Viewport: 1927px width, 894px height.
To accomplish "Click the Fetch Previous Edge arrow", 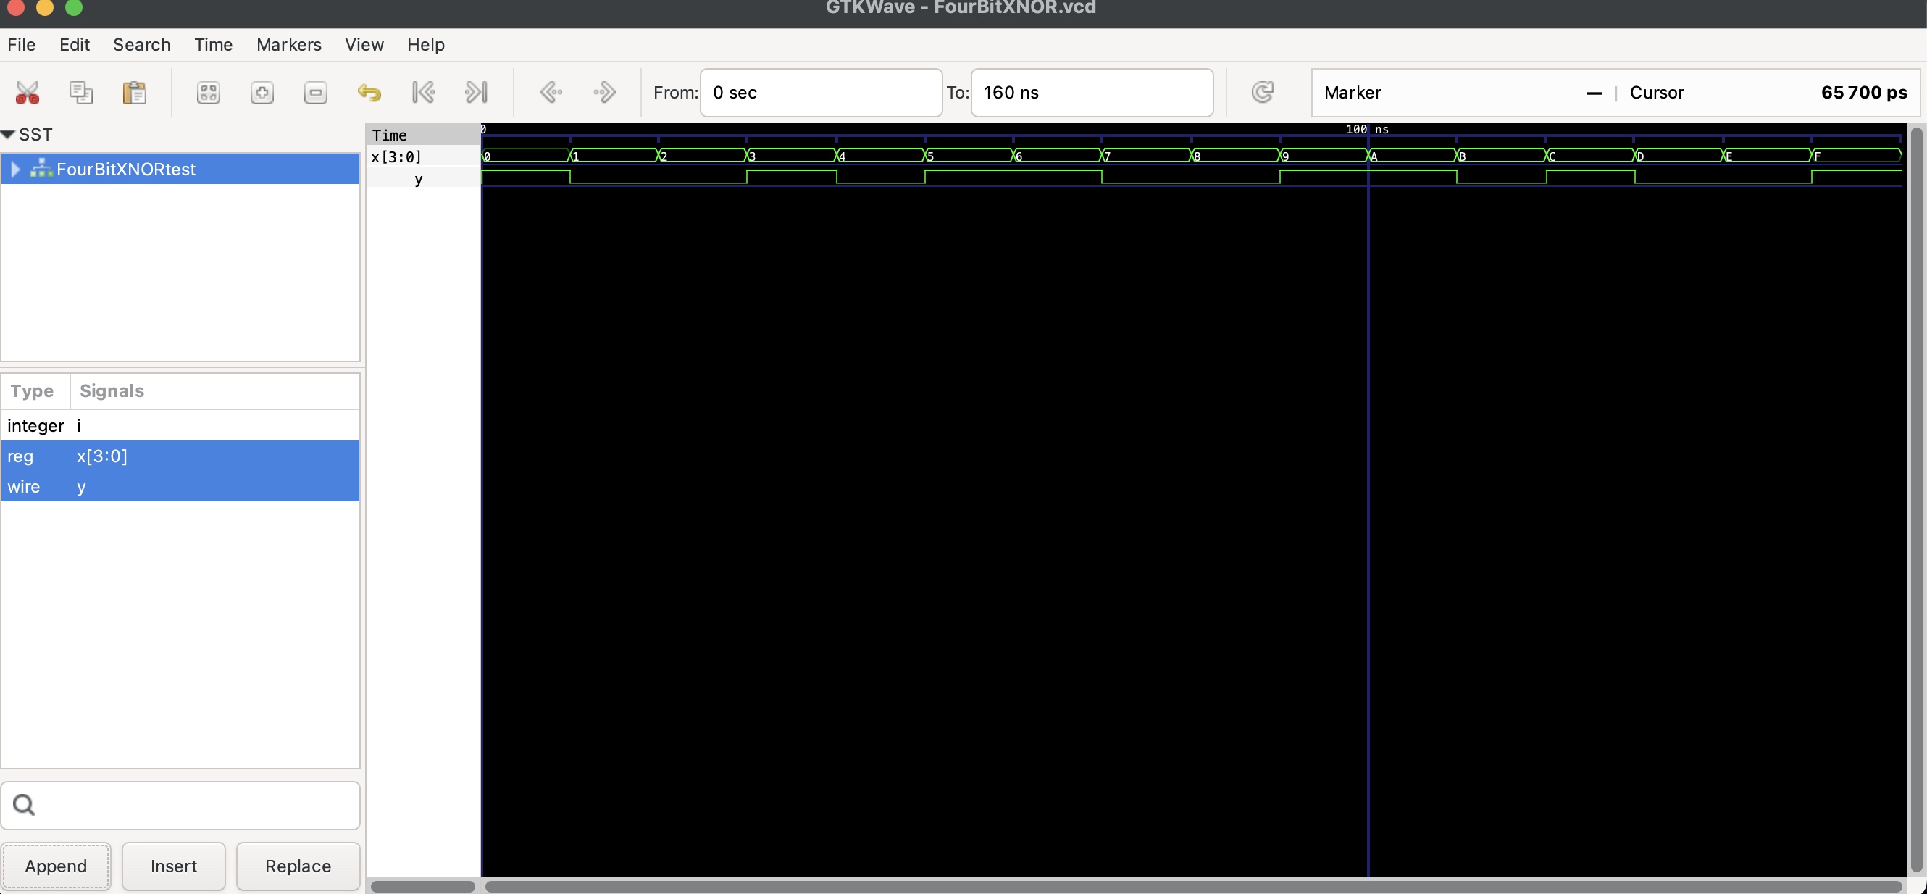I will pos(551,92).
